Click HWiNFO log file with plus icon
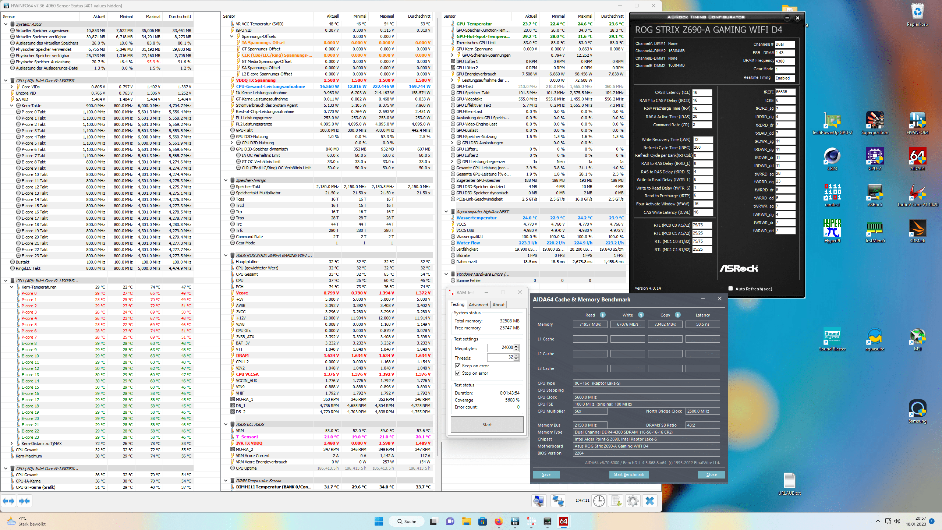This screenshot has height=530, width=942. coord(616,501)
